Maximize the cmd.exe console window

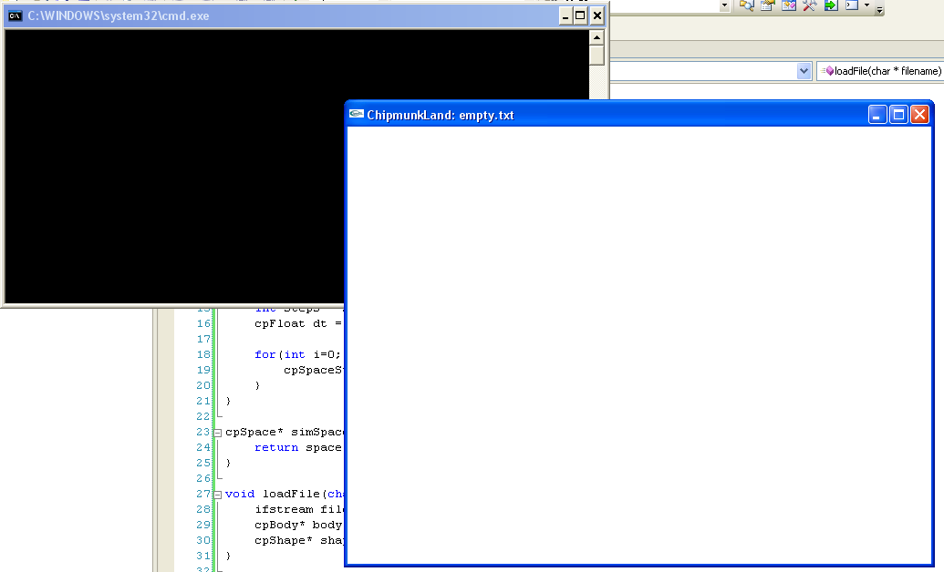coord(580,15)
